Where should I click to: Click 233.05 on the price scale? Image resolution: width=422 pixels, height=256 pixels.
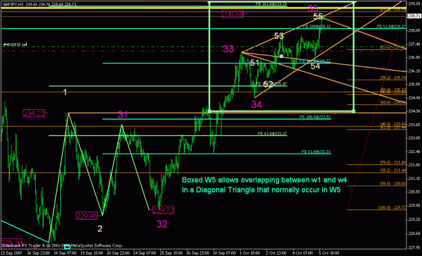click(414, 138)
